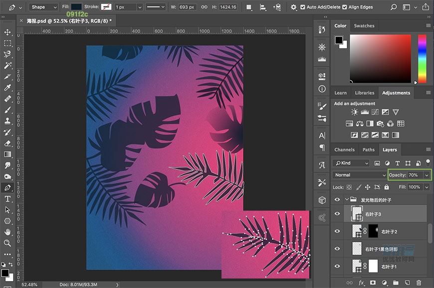The width and height of the screenshot is (434, 288).
Task: Uncheck the Auto Add/Delete checkbox
Action: pyautogui.click(x=303, y=7)
